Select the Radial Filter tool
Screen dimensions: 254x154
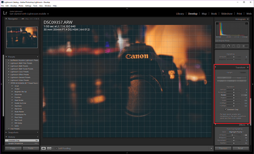[x=238, y=46]
